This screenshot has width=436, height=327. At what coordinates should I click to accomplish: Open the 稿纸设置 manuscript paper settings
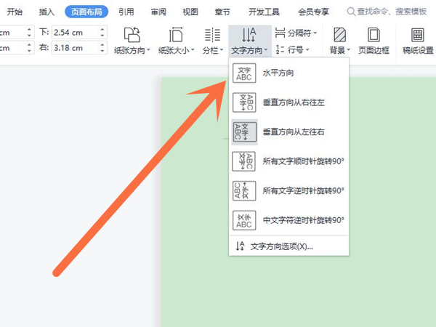418,41
